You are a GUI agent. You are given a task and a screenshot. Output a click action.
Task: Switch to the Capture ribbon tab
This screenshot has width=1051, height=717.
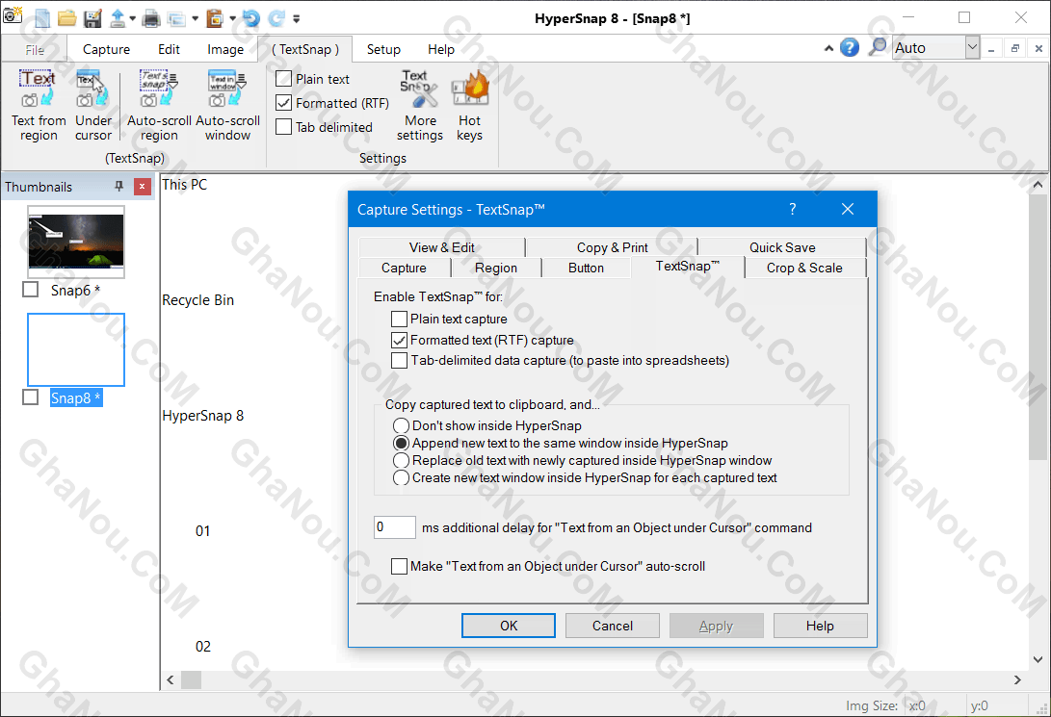click(107, 49)
